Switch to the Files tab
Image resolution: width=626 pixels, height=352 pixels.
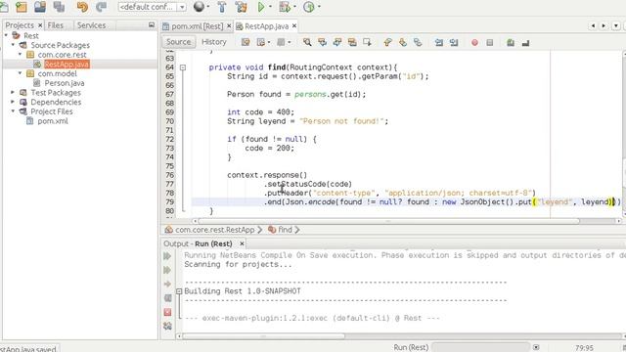pos(55,25)
